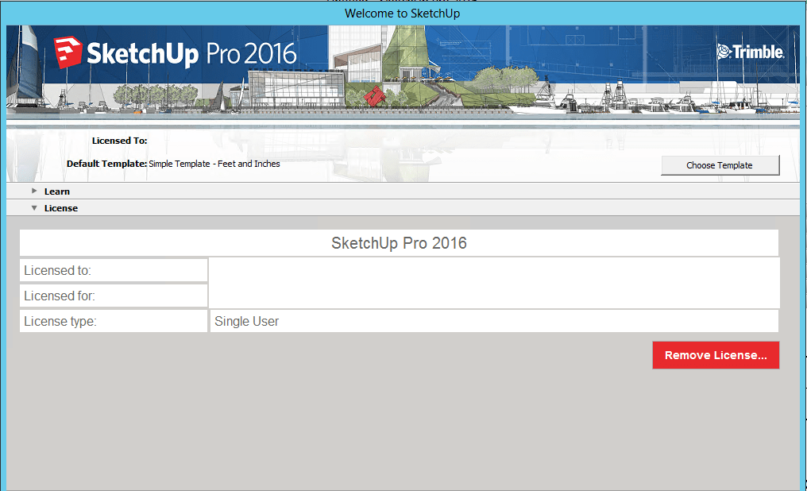The height and width of the screenshot is (491, 807).
Task: Click the SketchUp red logo icon
Action: pyautogui.click(x=68, y=52)
